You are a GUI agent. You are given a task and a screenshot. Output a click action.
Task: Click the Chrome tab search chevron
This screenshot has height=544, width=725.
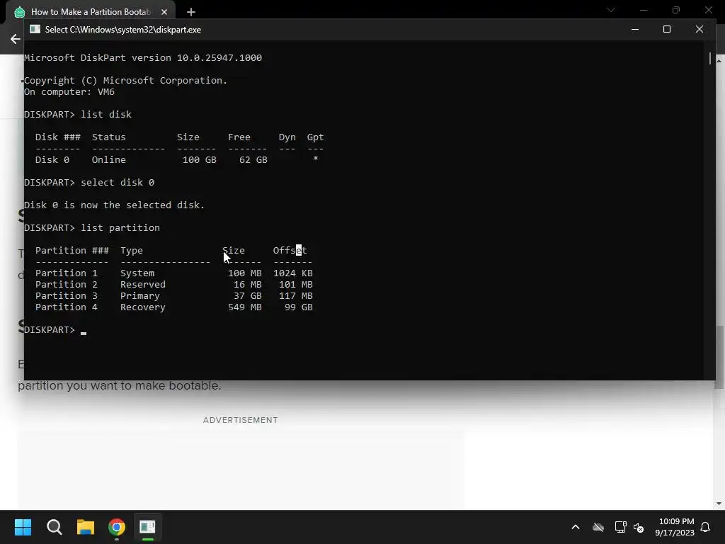611,10
